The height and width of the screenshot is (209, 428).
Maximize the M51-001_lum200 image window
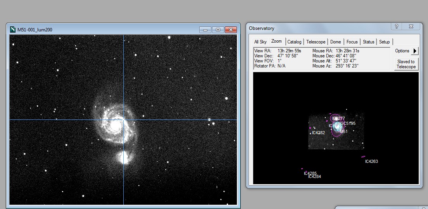[218, 30]
